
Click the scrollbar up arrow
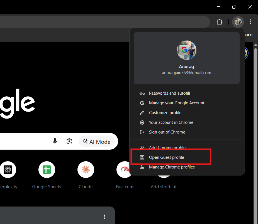(x=255, y=45)
